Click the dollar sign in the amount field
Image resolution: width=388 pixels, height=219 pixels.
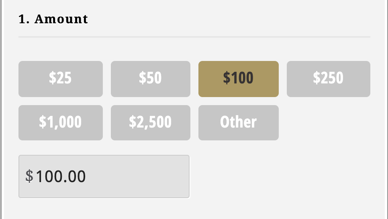coord(29,176)
